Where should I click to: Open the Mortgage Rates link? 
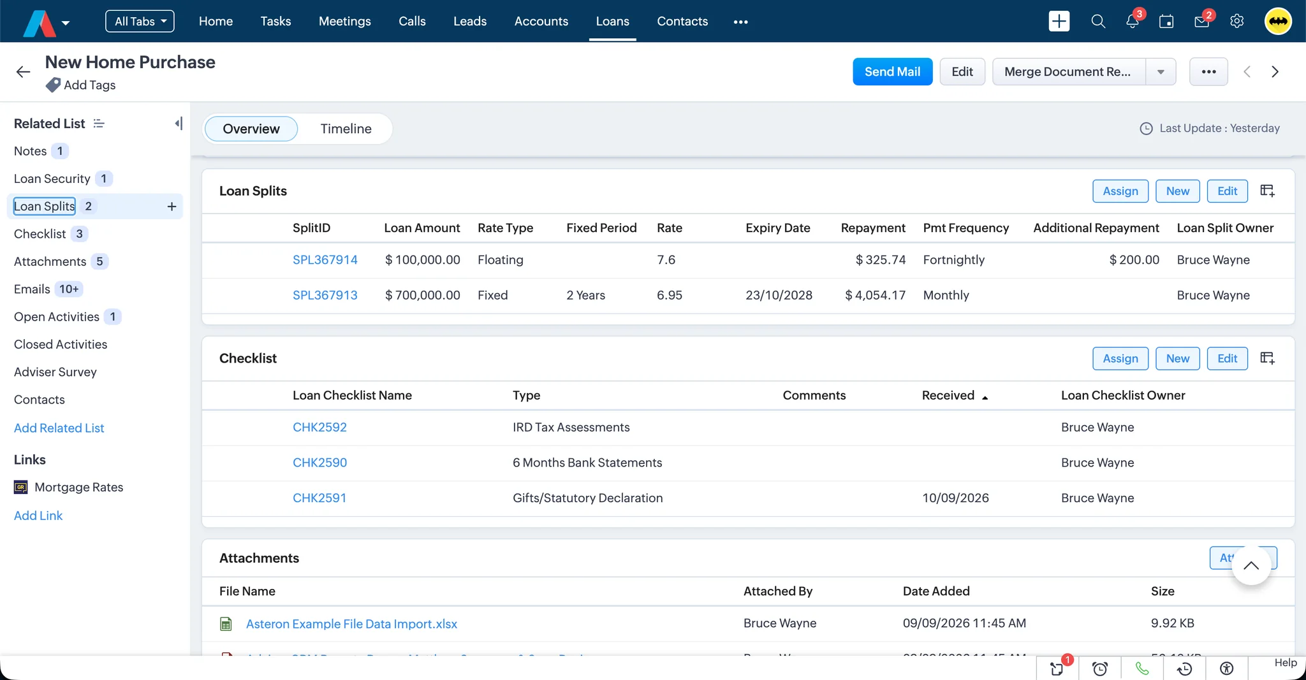tap(78, 488)
